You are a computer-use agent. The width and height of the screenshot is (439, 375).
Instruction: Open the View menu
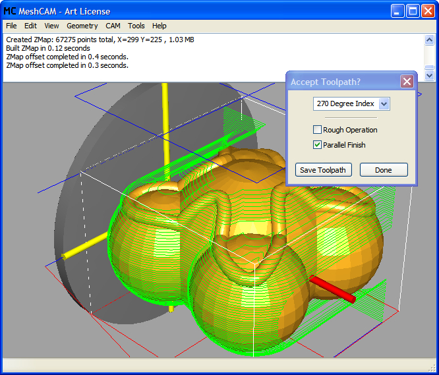click(x=51, y=26)
